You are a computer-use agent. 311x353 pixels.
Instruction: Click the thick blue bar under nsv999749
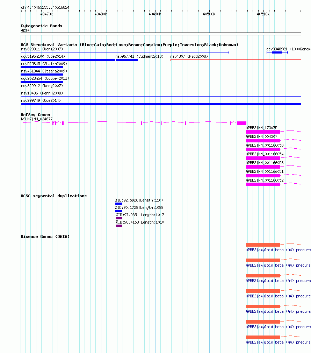pos(161,104)
